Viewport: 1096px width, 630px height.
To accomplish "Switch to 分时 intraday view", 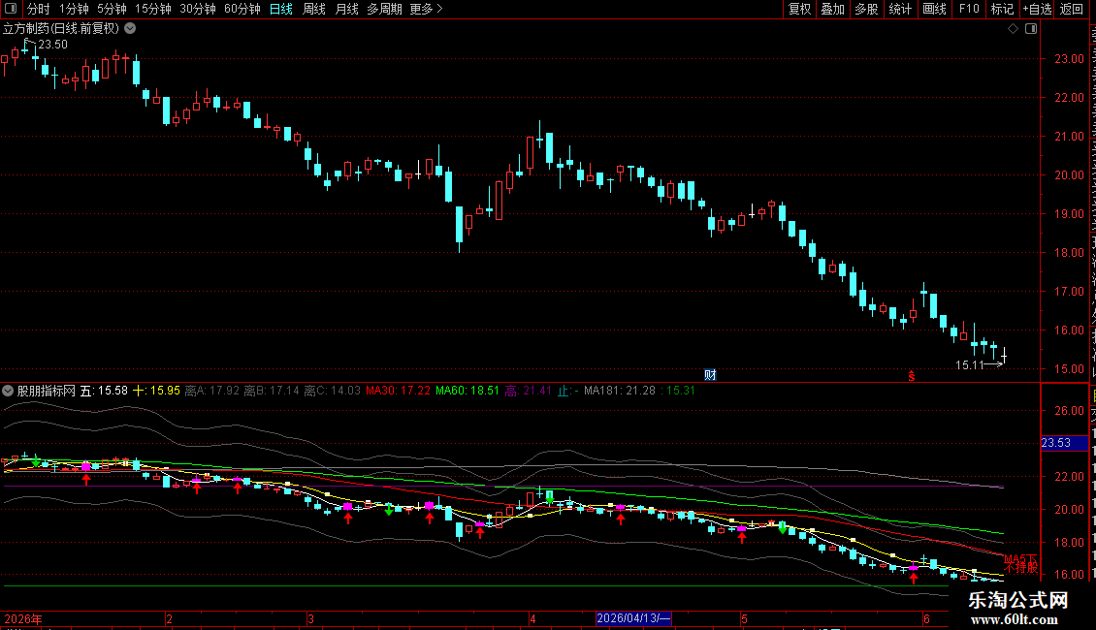I will [x=39, y=9].
